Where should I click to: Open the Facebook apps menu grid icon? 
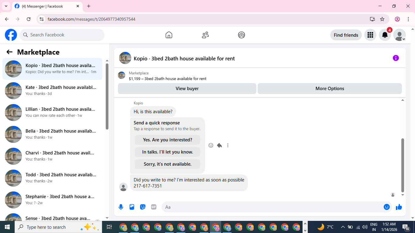tap(370, 35)
